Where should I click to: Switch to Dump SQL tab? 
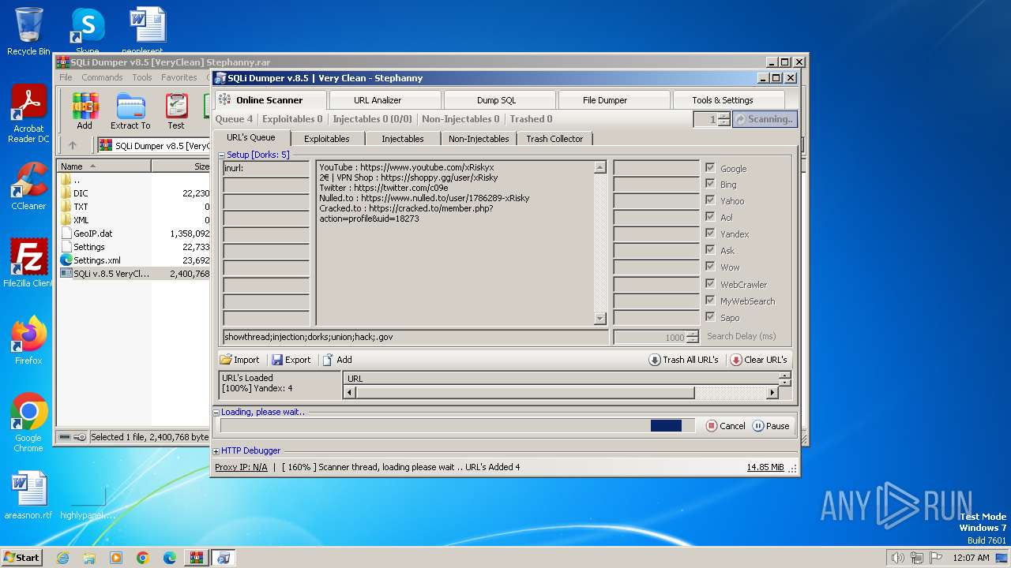click(498, 100)
